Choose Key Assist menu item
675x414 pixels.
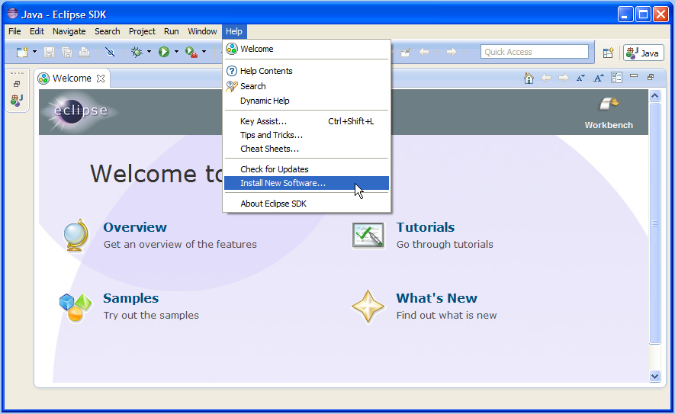point(307,121)
